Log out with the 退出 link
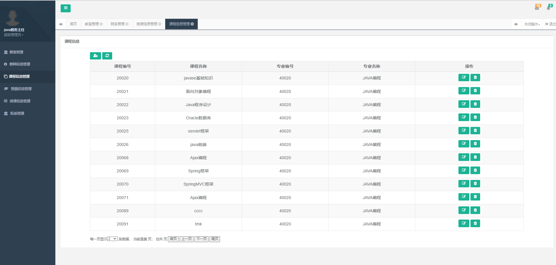 coord(550,24)
